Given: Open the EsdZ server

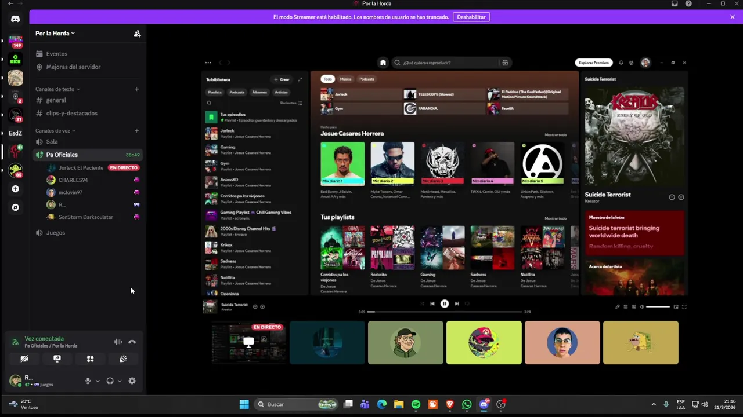Looking at the screenshot, I should [x=15, y=133].
